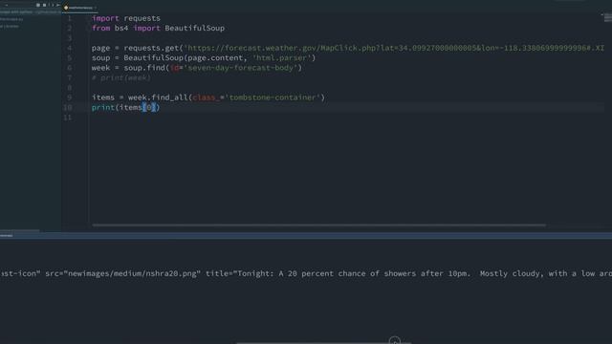
Task: Click page.content argument on line 5
Action: (215, 57)
